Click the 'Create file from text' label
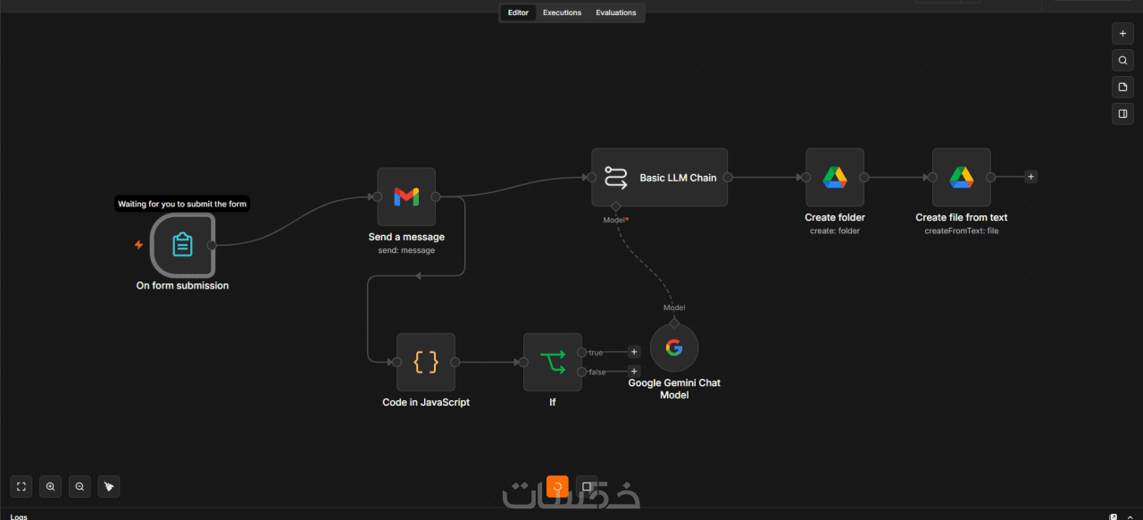The image size is (1143, 520). coord(962,217)
